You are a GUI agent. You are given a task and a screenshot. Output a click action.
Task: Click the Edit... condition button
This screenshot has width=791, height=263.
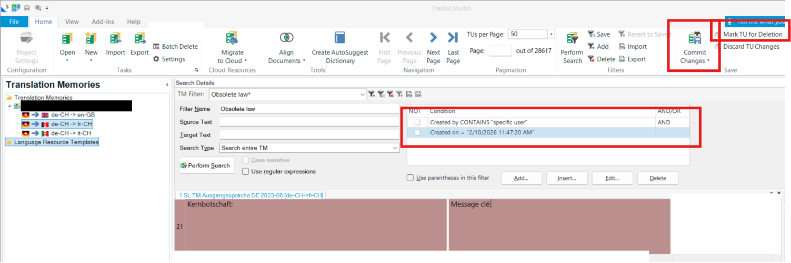612,178
